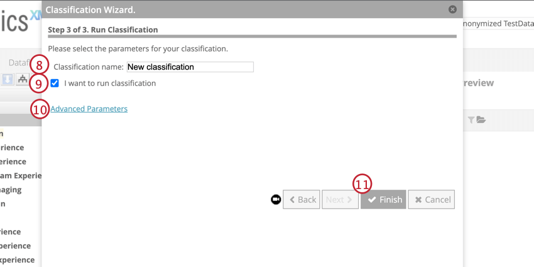Close the Classification Wizard with the X icon
The width and height of the screenshot is (534, 267).
(x=452, y=9)
